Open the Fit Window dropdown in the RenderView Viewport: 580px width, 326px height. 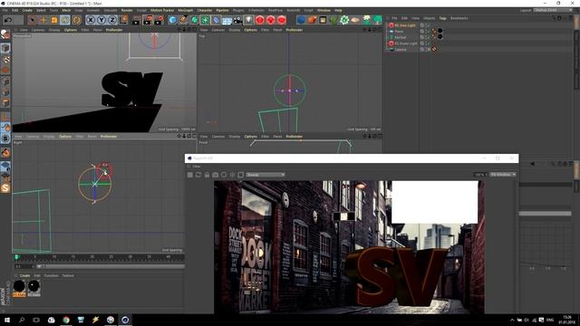pos(503,175)
